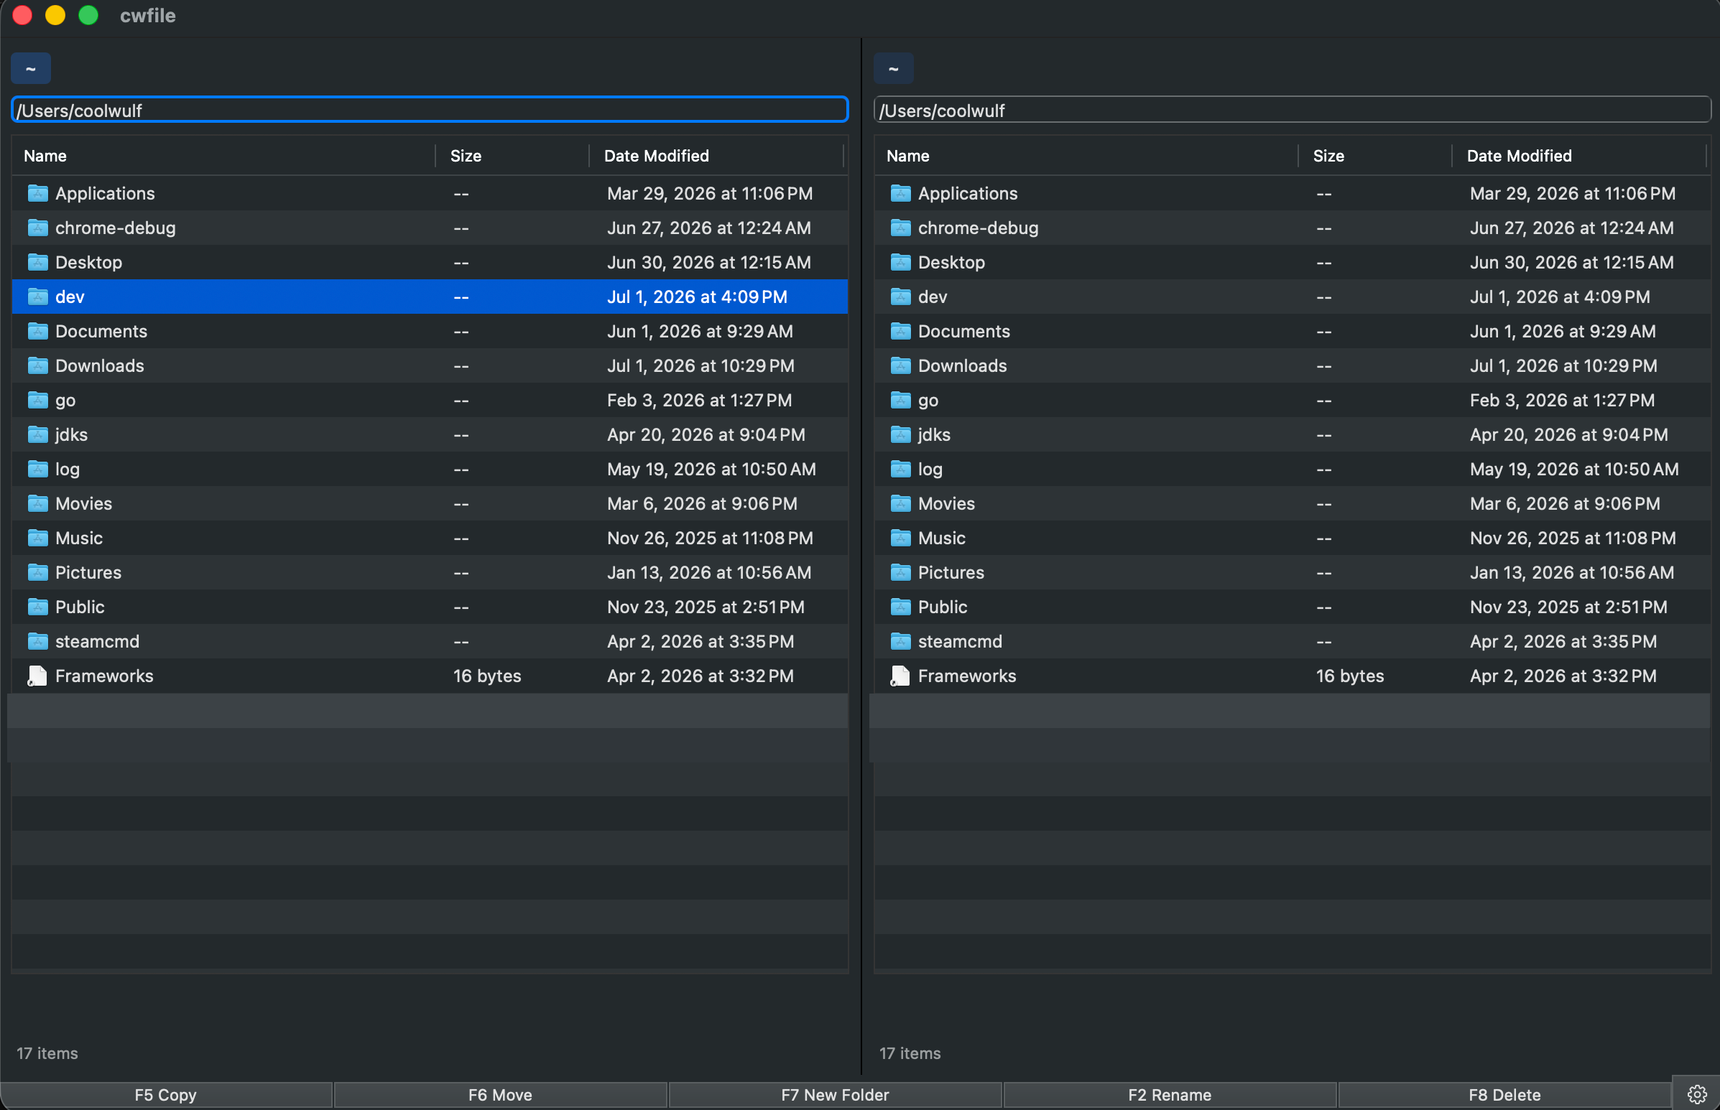
Task: Click Public folder icon in right pane
Action: pyautogui.click(x=900, y=607)
